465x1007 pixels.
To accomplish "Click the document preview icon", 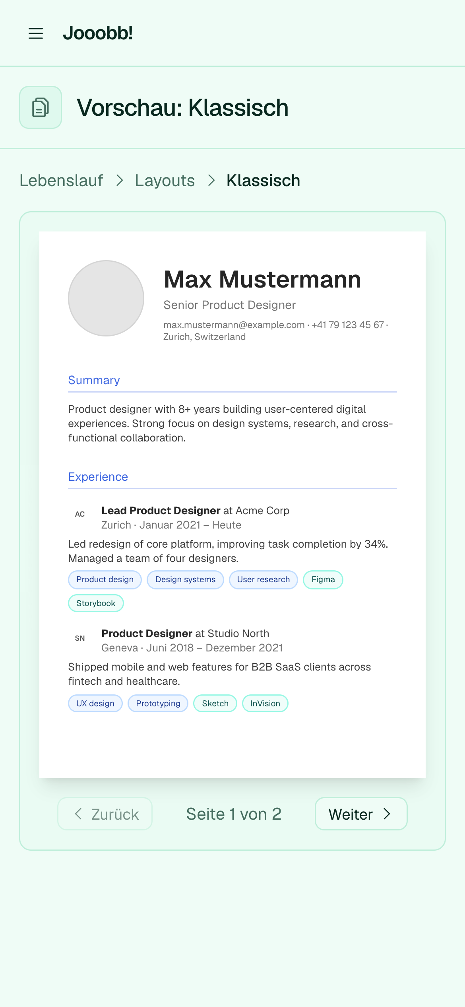I will [x=41, y=107].
